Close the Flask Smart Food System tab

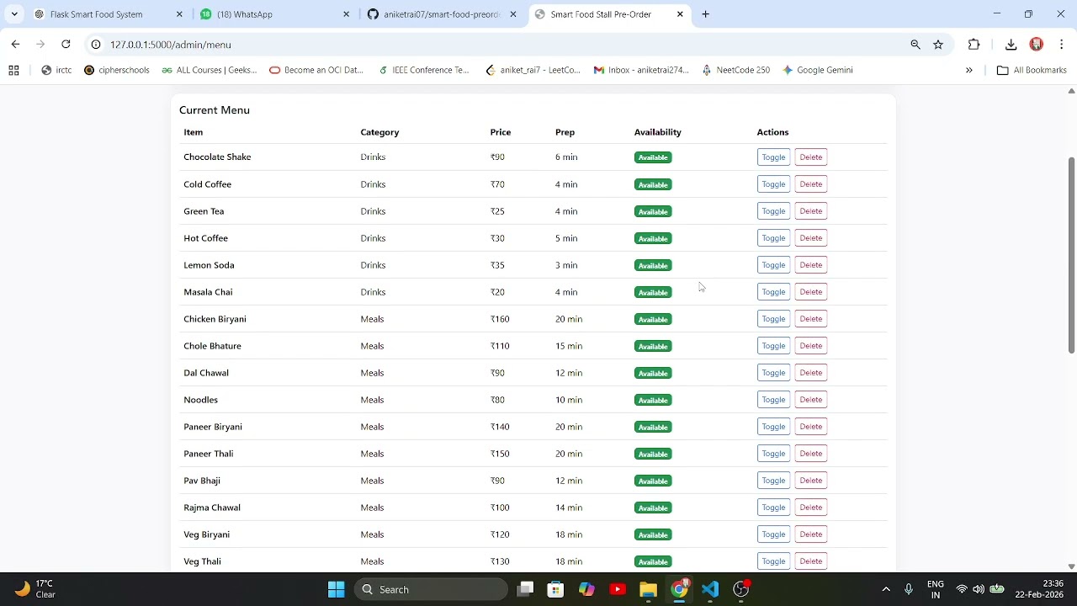click(x=179, y=14)
